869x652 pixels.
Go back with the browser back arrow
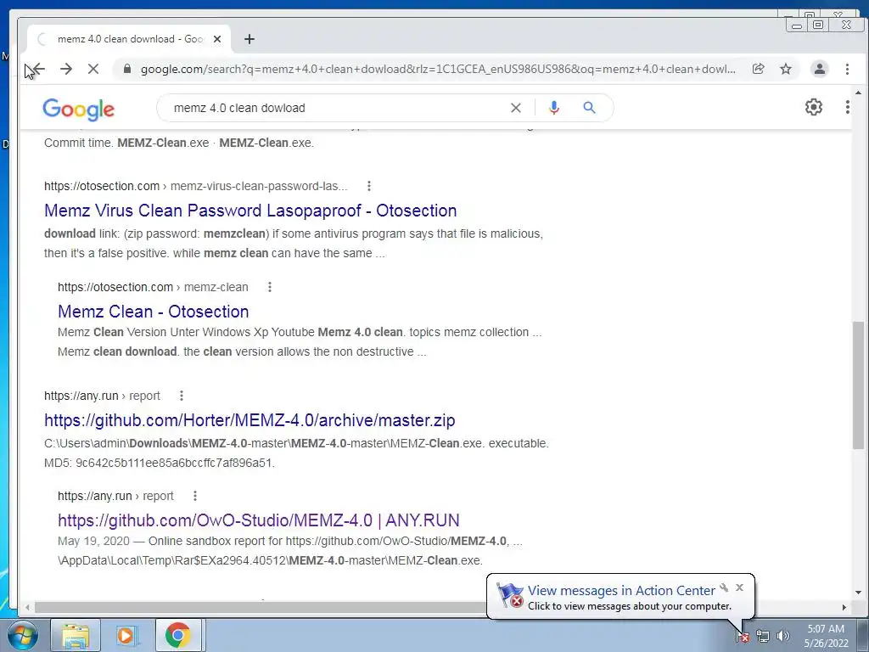point(37,69)
